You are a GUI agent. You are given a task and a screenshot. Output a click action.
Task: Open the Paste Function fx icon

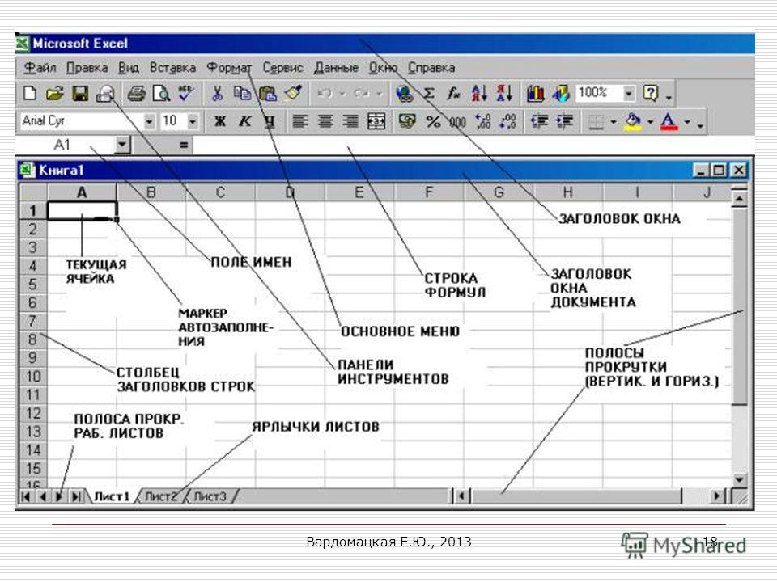point(453,93)
